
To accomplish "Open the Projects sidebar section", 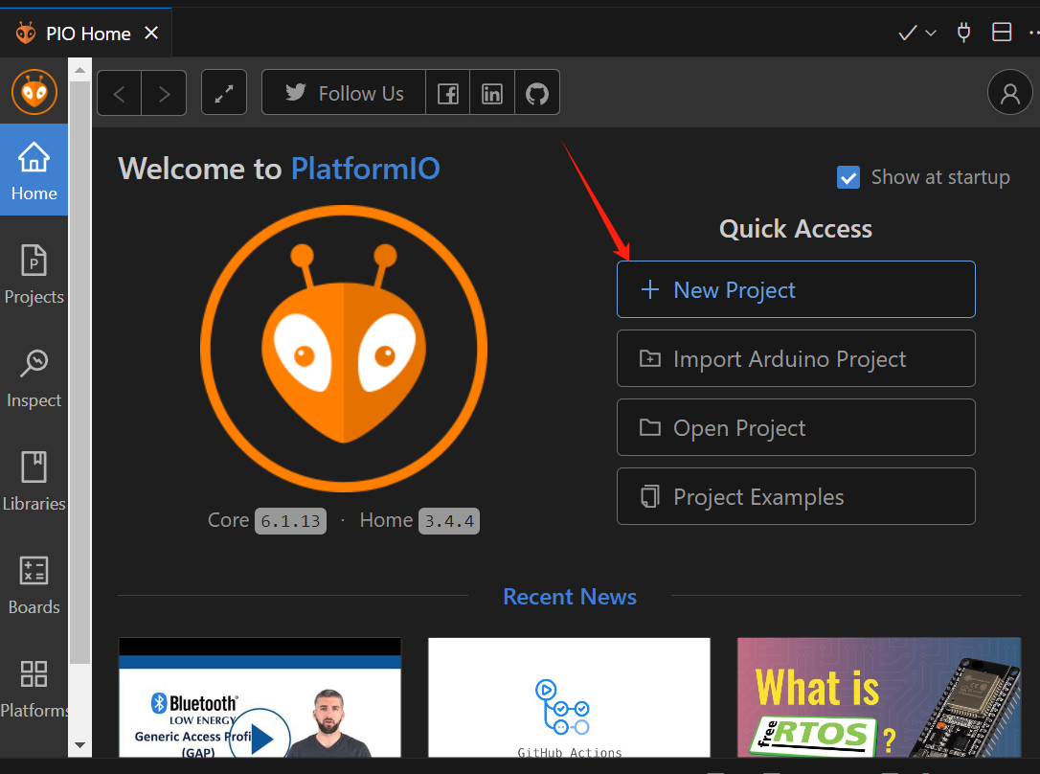I will [x=34, y=273].
